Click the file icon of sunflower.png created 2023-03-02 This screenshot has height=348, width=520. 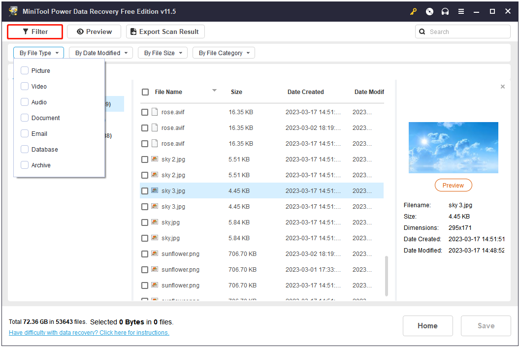tap(155, 253)
